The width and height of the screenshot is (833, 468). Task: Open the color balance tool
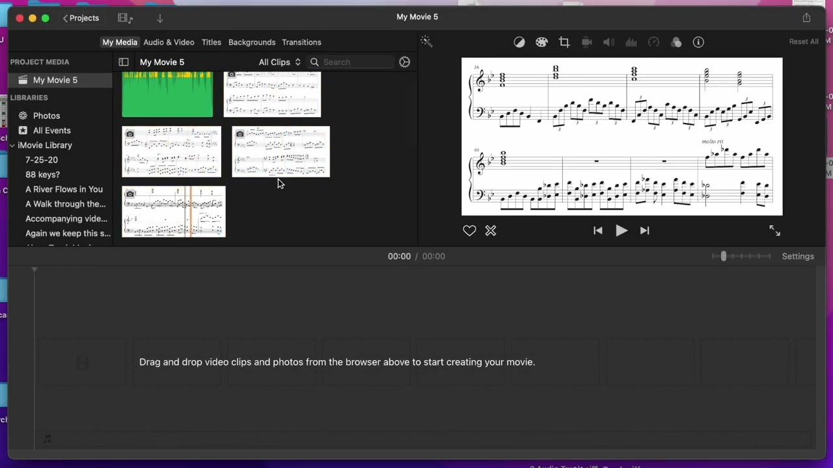click(519, 42)
